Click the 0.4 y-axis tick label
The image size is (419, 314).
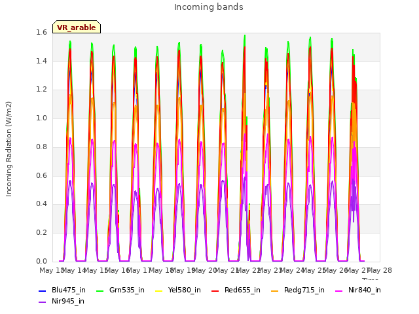(41, 203)
